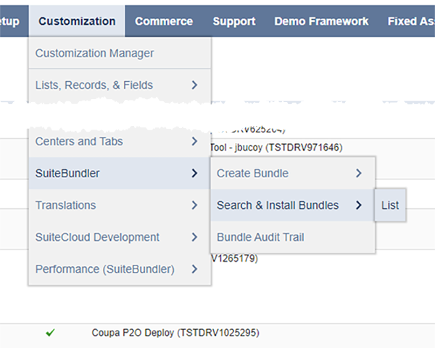This screenshot has width=435, height=348.
Task: Expand SuiteCloud Development chevron arrow
Action: point(195,237)
